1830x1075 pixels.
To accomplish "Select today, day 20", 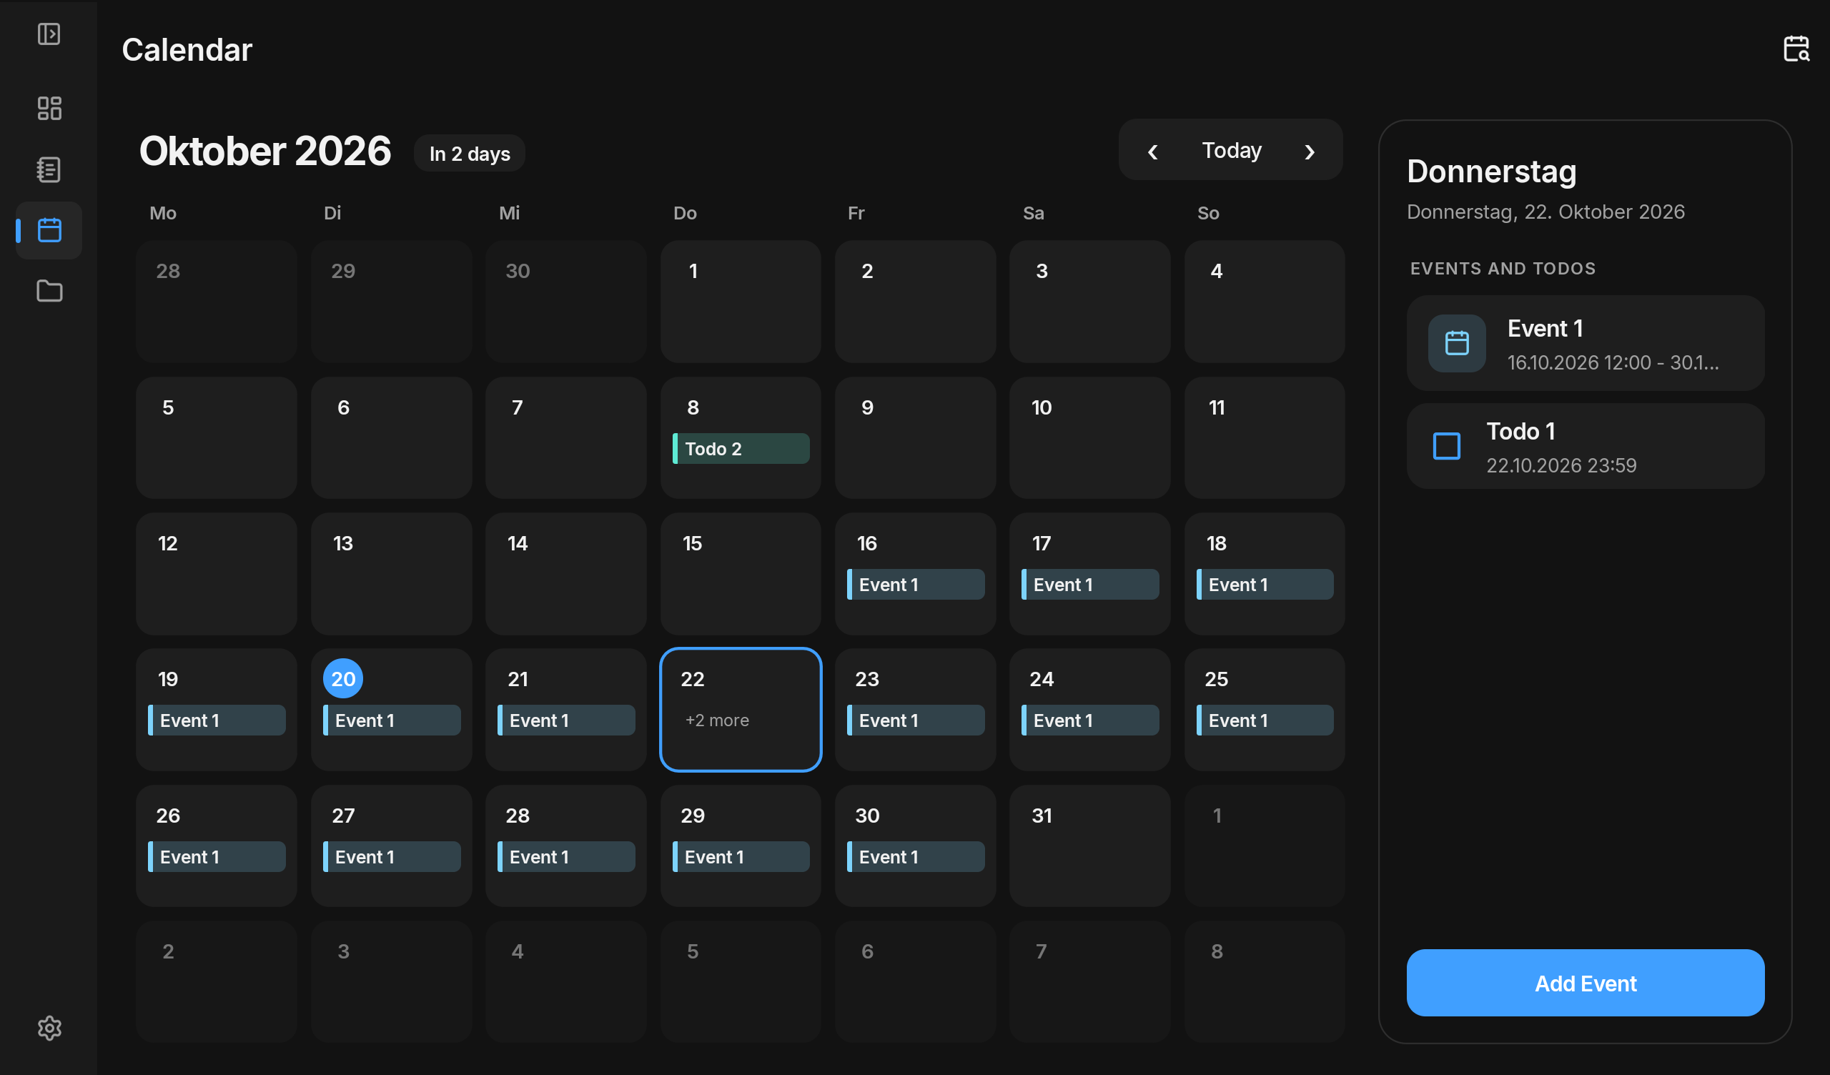I will (342, 679).
